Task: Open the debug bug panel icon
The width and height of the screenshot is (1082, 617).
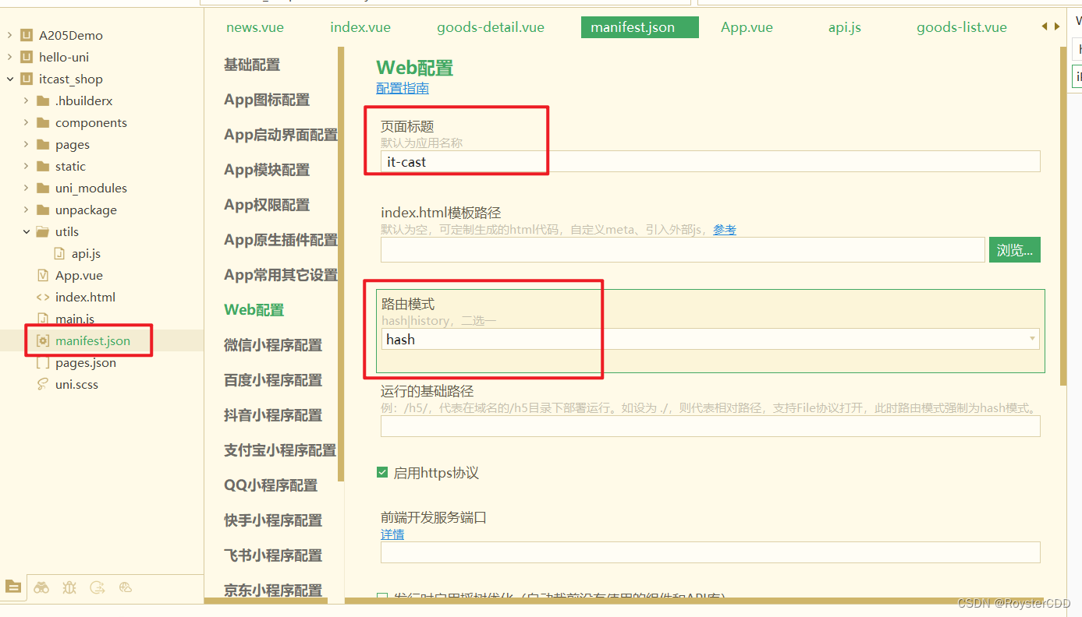Action: coord(69,587)
